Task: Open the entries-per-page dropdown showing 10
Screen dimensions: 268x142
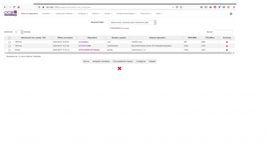Action: [18, 32]
